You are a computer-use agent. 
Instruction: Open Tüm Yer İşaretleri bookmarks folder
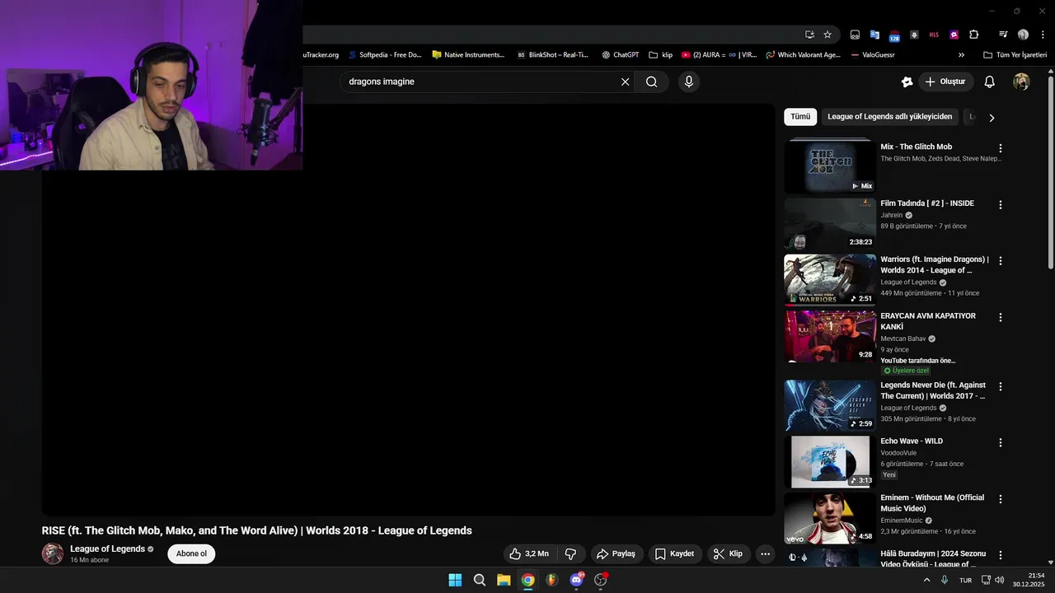pos(1015,55)
